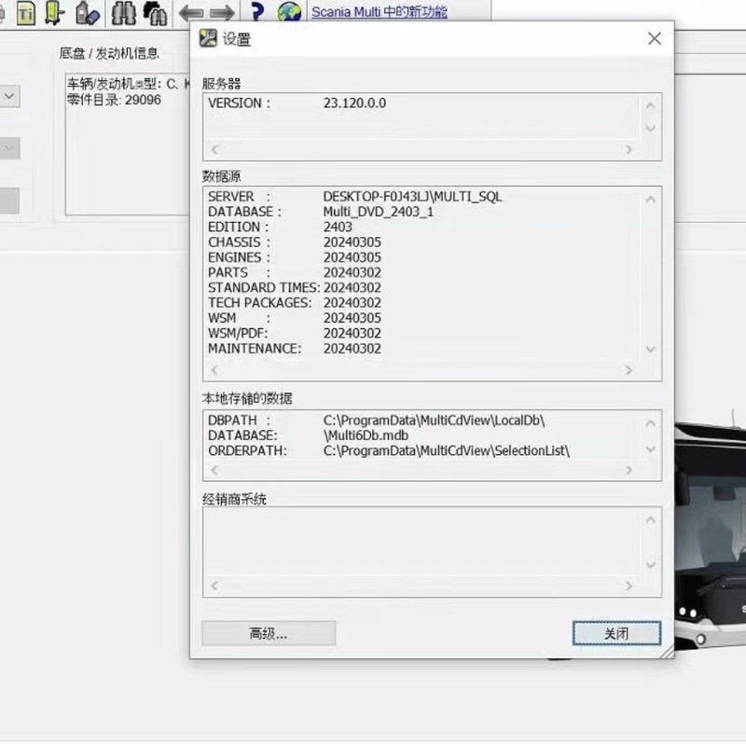Viewport: 746px width, 746px height.
Task: Click the 关闭 button
Action: [x=616, y=633]
